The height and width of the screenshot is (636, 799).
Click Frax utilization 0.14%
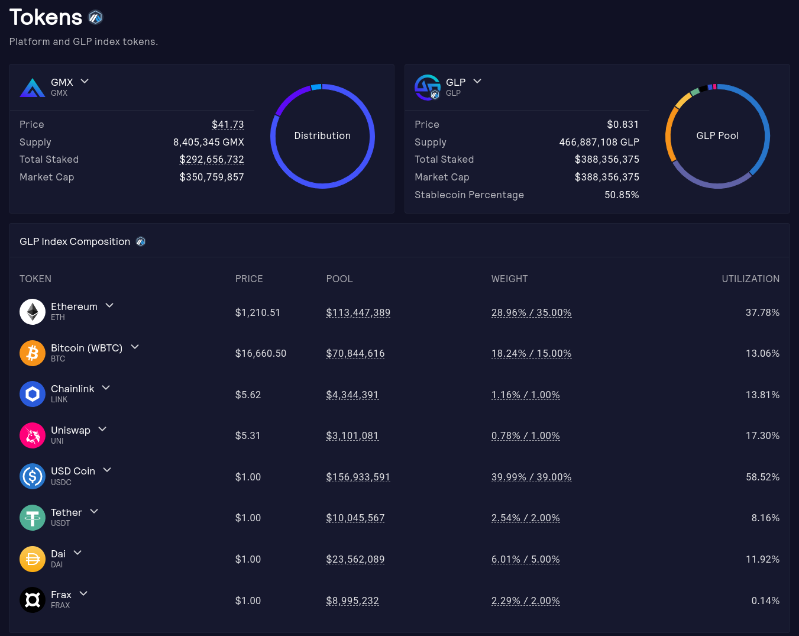click(765, 601)
